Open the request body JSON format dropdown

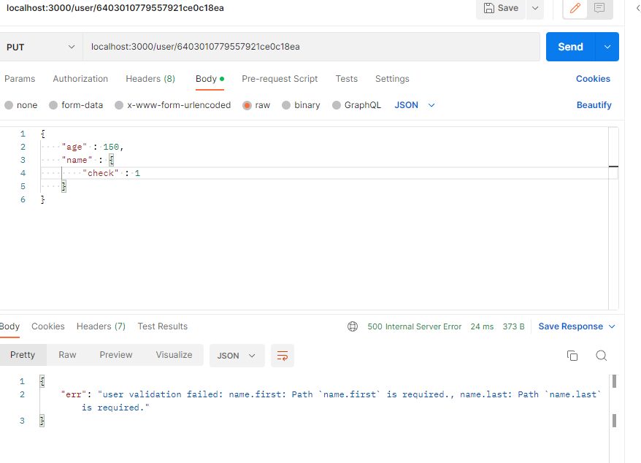pyautogui.click(x=415, y=105)
